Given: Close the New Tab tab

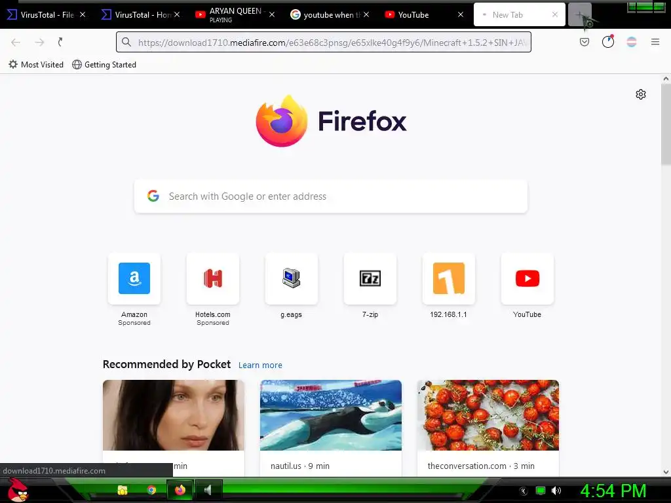Looking at the screenshot, I should click(555, 14).
